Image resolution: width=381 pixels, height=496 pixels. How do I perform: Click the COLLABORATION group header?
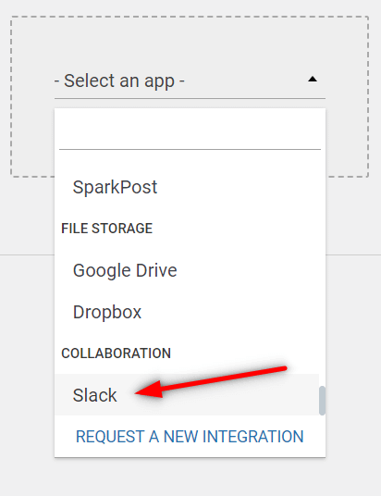pyautogui.click(x=116, y=353)
